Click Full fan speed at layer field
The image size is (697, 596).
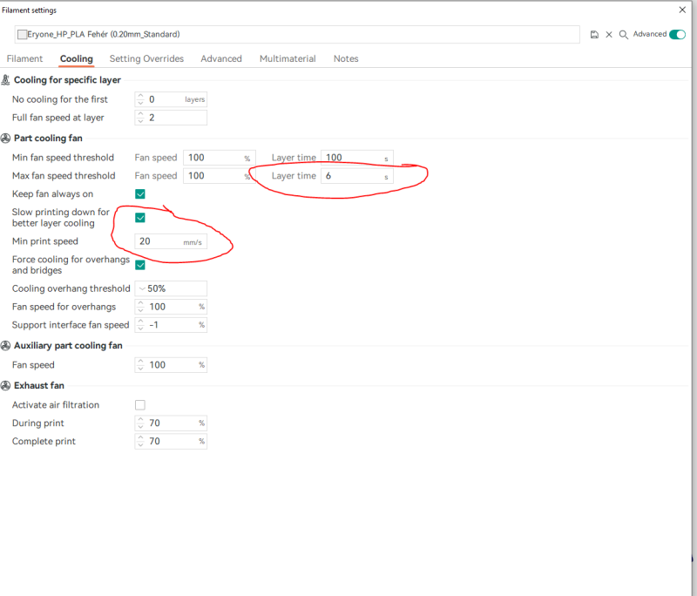click(x=171, y=118)
